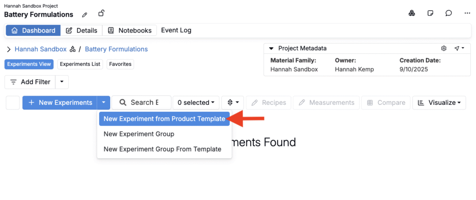Open the Visualize dropdown

point(439,103)
